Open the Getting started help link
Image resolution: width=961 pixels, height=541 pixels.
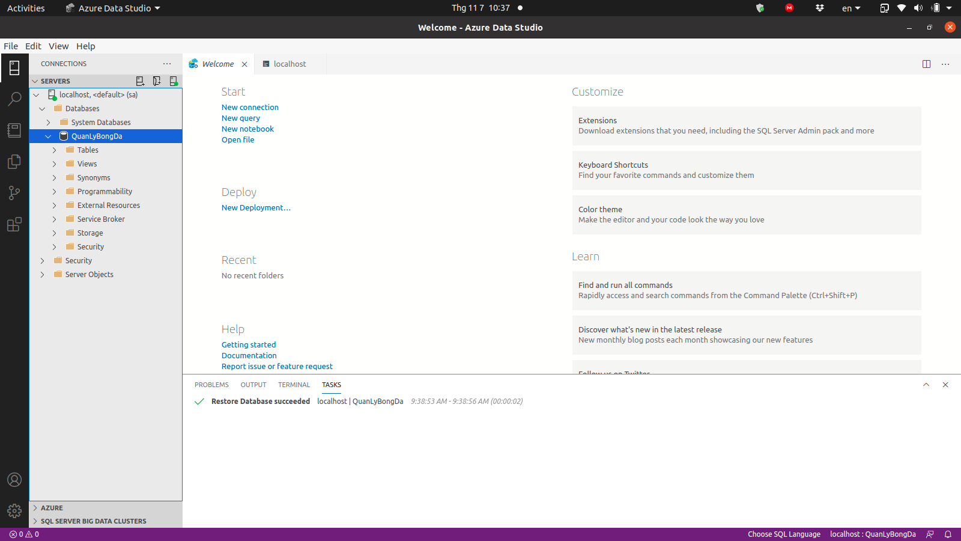click(249, 345)
